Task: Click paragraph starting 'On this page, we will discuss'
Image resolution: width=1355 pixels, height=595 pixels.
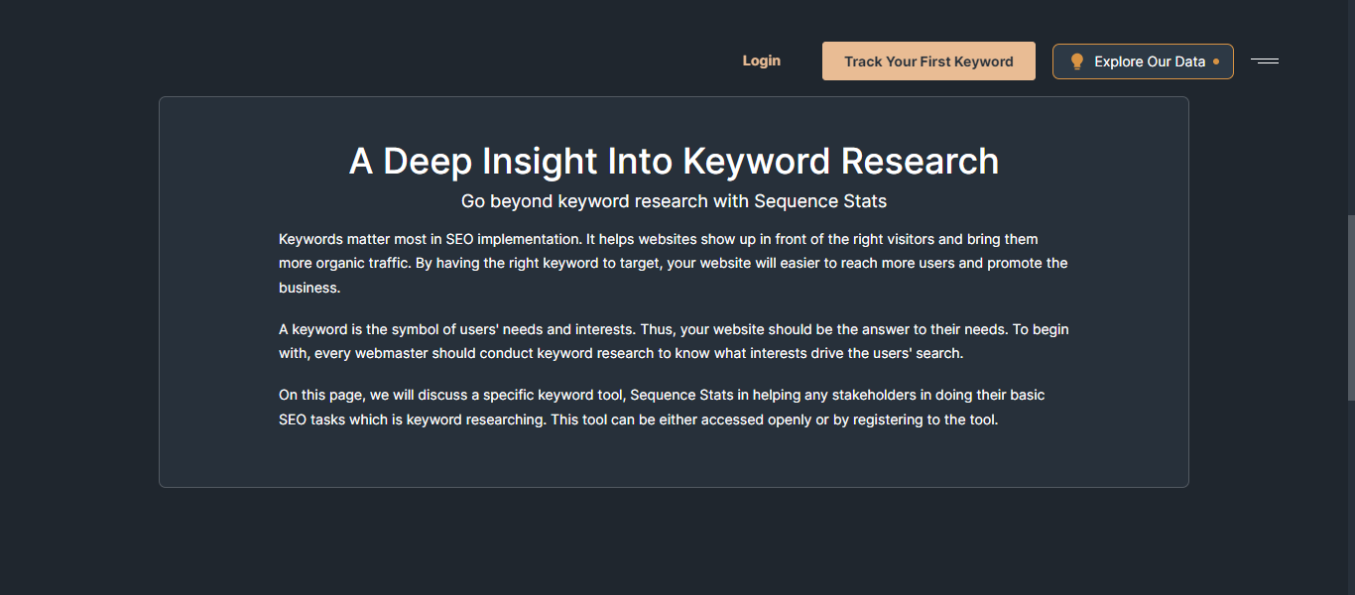Action: [662, 408]
